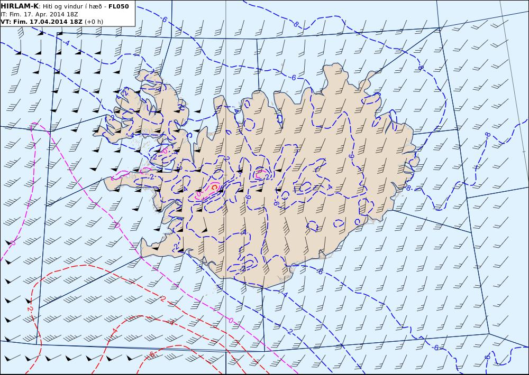Click the 'VT: Fim. 17.04.2014 18Z' valid time
Viewport: 529px width, 375px height.
41,22
